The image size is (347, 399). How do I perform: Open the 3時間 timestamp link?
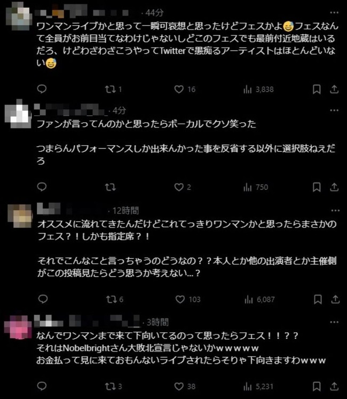157,322
